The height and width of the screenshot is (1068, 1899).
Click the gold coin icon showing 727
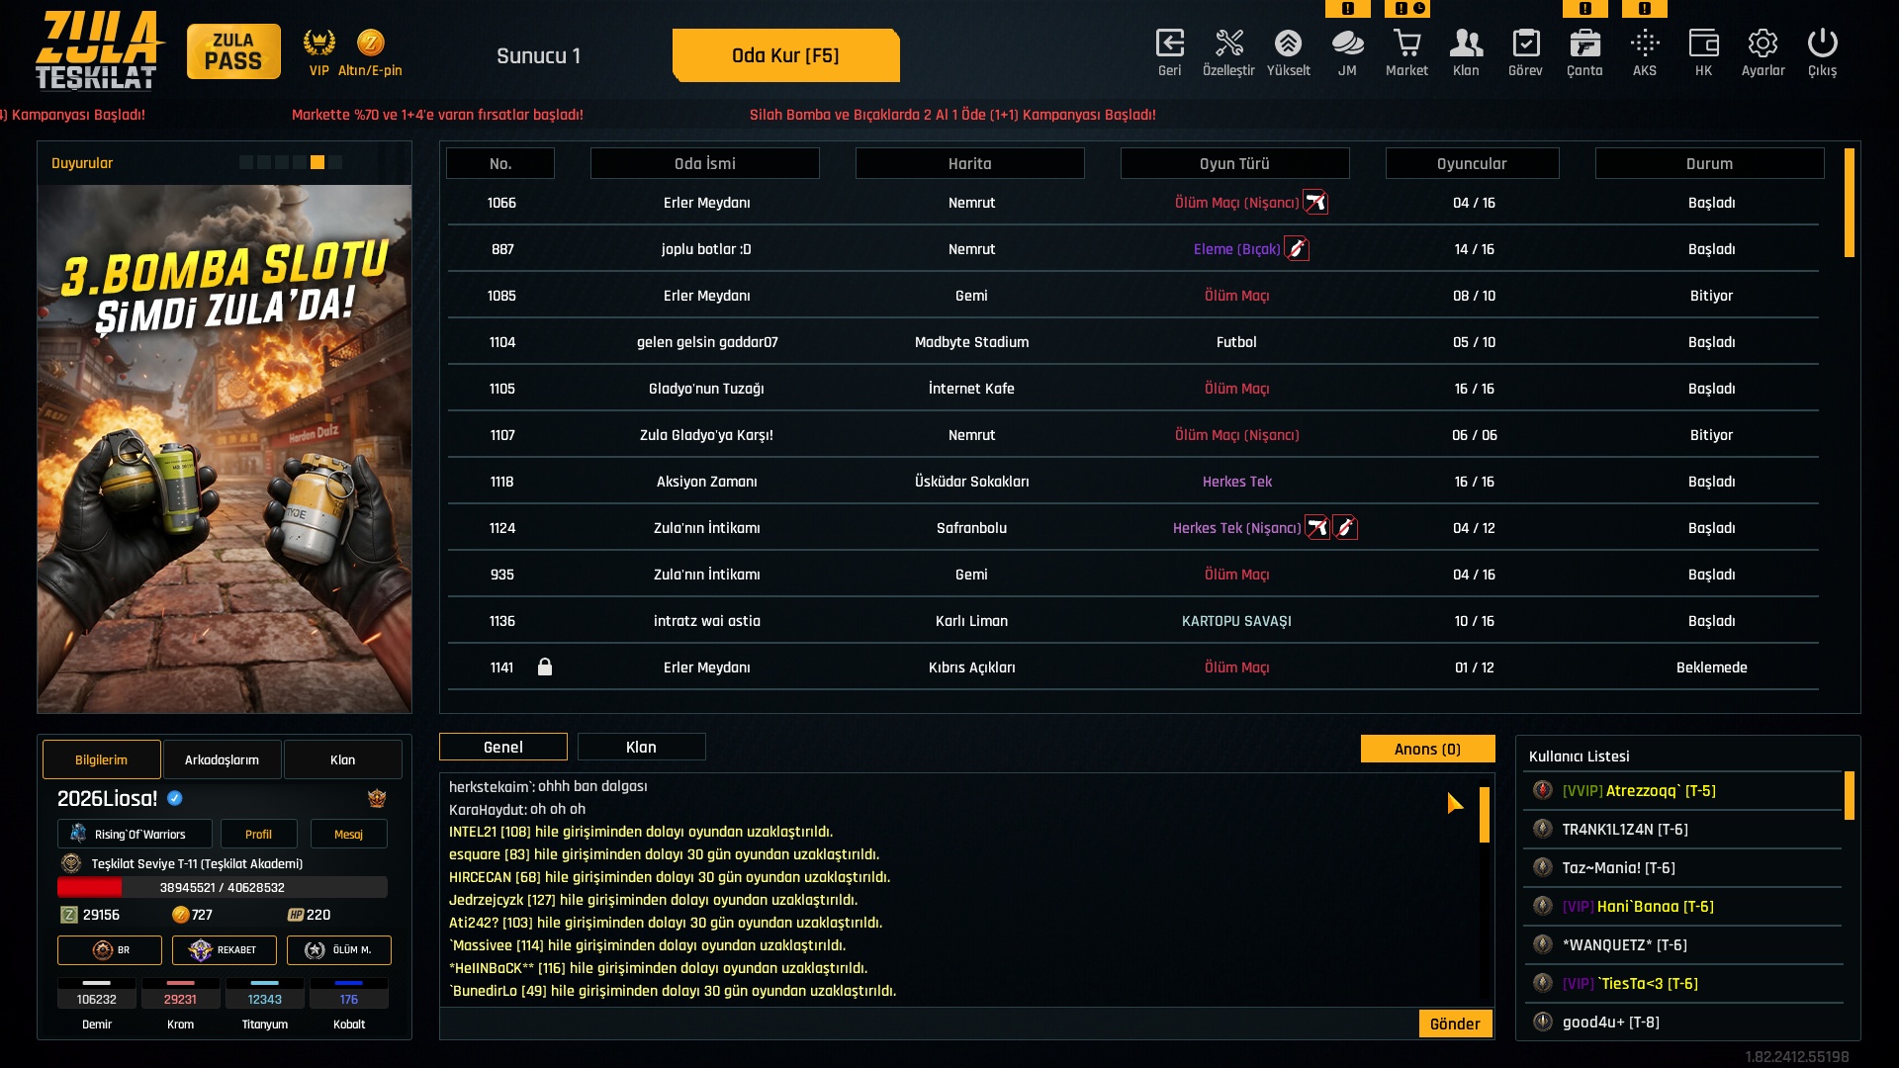click(x=180, y=915)
